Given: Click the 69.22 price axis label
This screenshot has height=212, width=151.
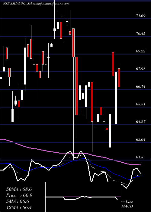Looking at the screenshot, I should click(141, 51).
